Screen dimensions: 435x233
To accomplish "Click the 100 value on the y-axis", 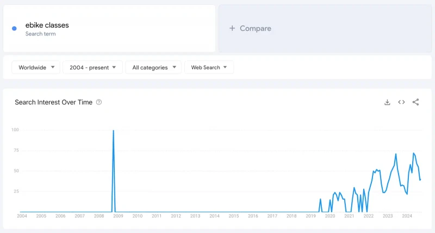I will (x=15, y=130).
